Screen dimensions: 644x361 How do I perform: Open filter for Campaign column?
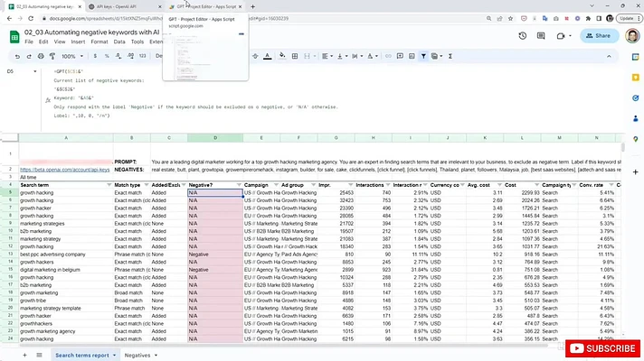(276, 185)
